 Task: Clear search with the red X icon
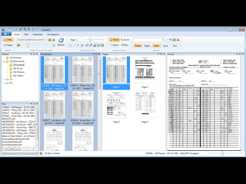coord(178,40)
